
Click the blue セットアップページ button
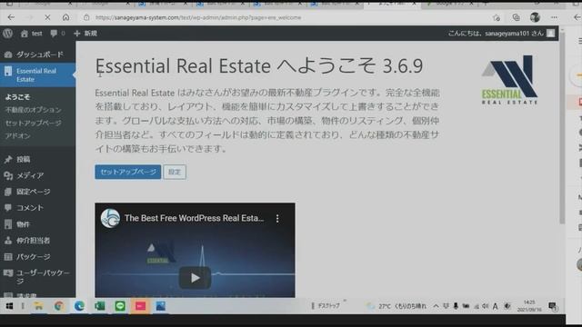coord(127,172)
